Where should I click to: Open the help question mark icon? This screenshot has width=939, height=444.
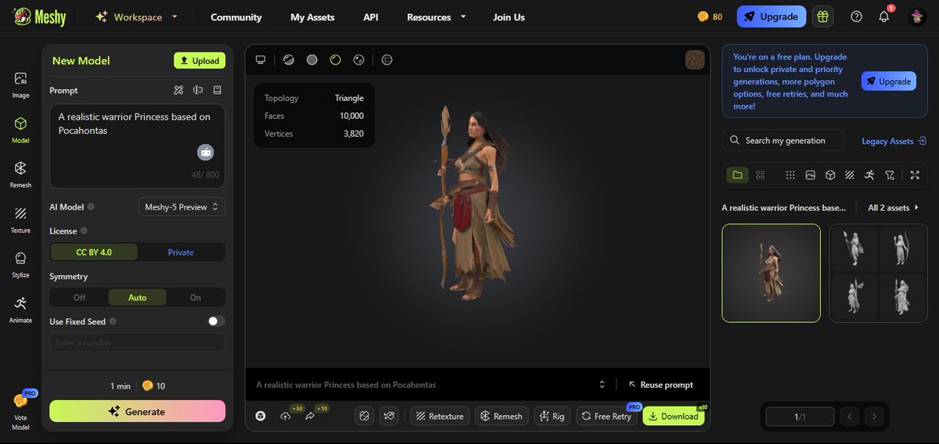(x=856, y=16)
